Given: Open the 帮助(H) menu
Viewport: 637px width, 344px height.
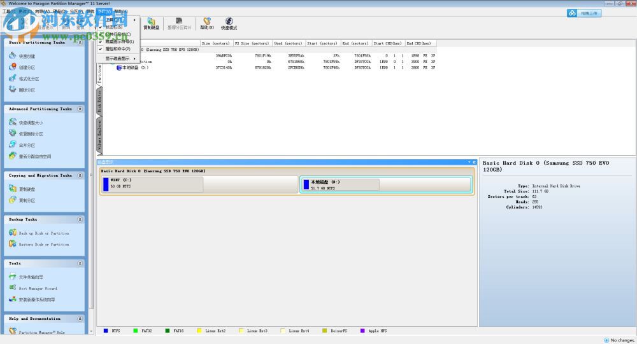Looking at the screenshot, I should [x=120, y=11].
